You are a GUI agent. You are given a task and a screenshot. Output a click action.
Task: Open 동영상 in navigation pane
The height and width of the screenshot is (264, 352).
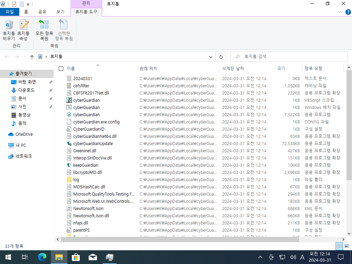coord(24,115)
